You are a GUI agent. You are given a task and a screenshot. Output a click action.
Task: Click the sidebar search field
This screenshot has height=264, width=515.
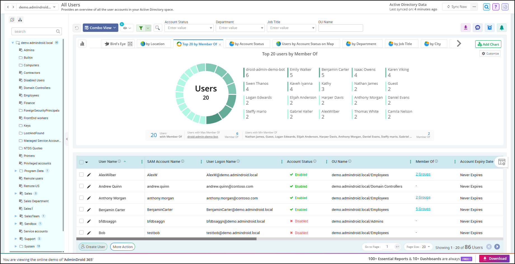pyautogui.click(x=36, y=31)
